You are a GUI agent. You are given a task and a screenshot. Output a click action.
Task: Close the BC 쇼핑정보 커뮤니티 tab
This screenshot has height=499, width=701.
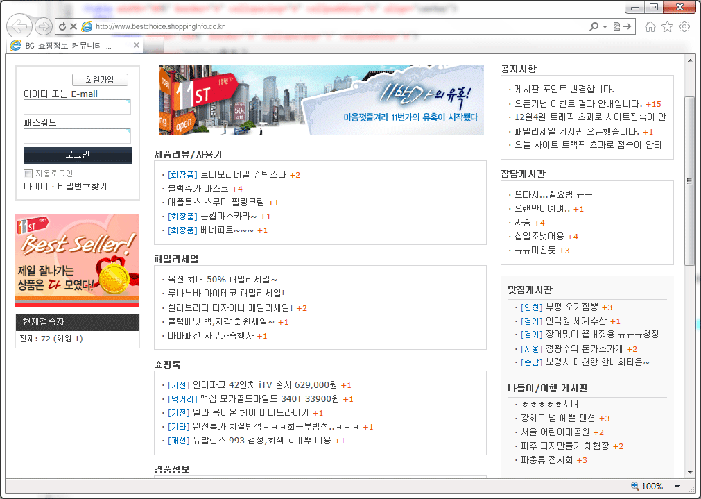[137, 45]
